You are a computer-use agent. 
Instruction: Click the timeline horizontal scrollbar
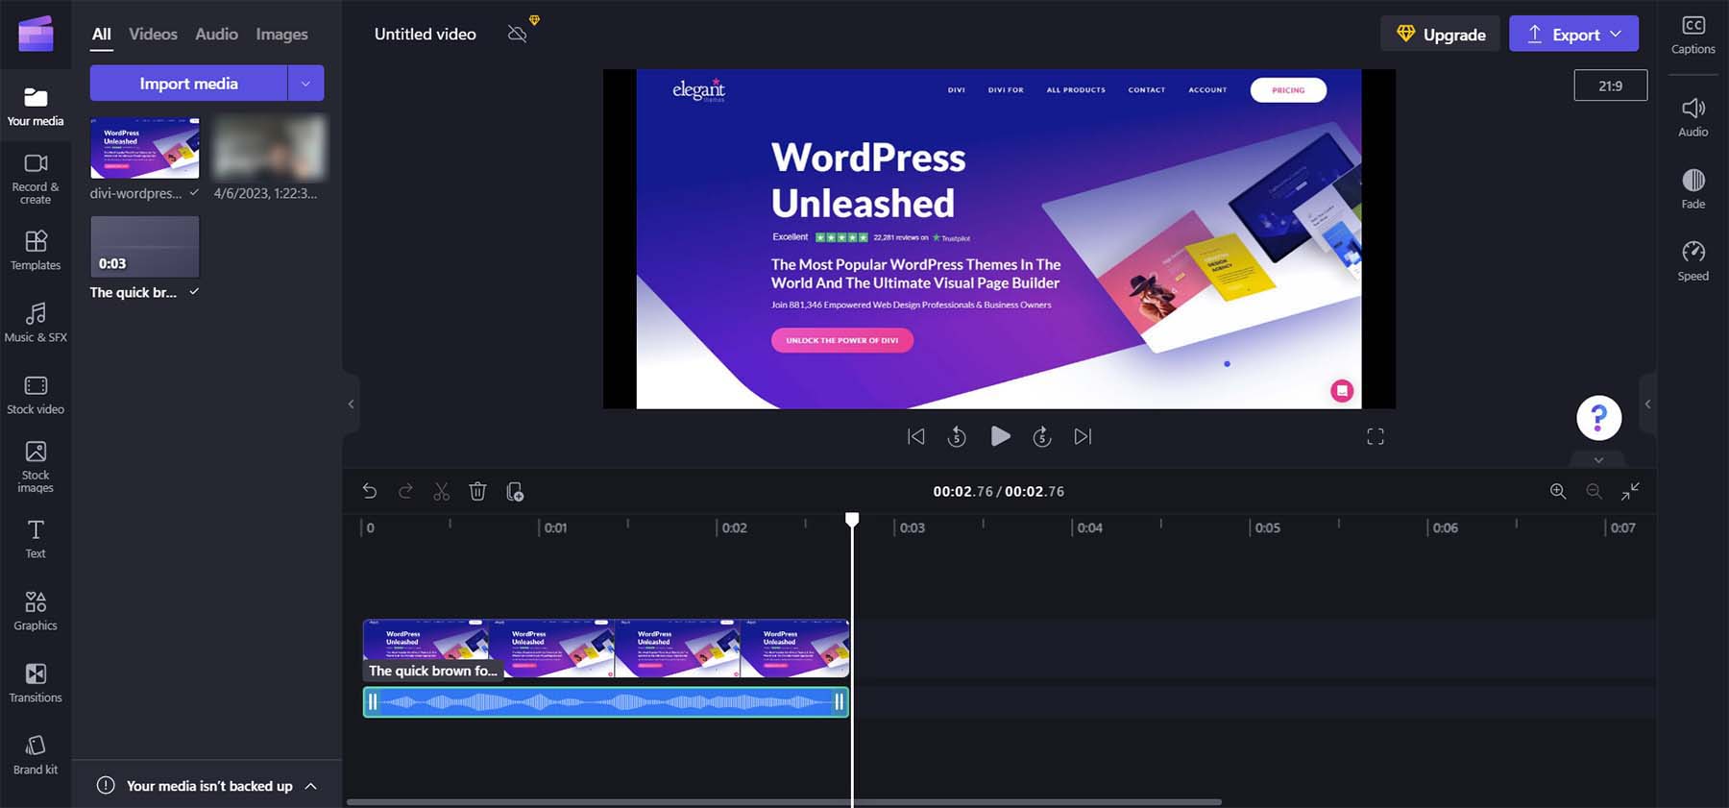[784, 802]
